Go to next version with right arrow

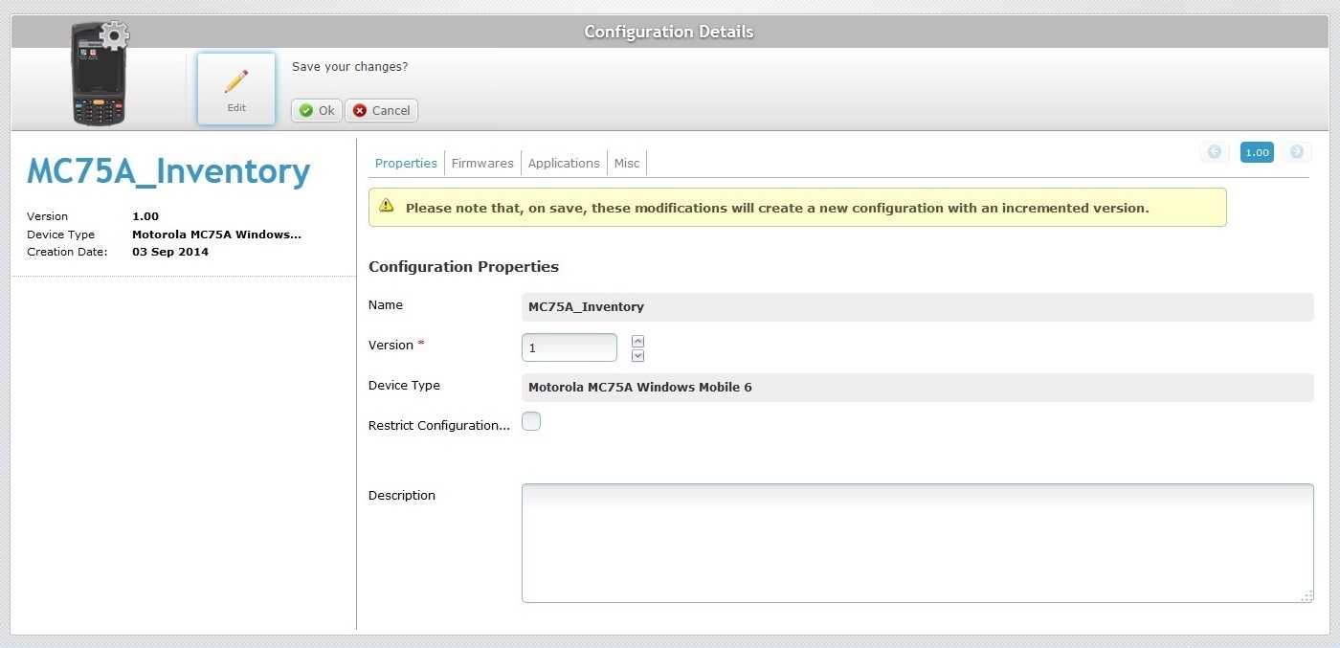pos(1297,152)
